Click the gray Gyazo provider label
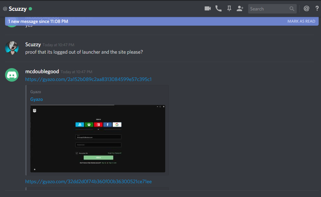The image size is (321, 197). click(x=36, y=92)
